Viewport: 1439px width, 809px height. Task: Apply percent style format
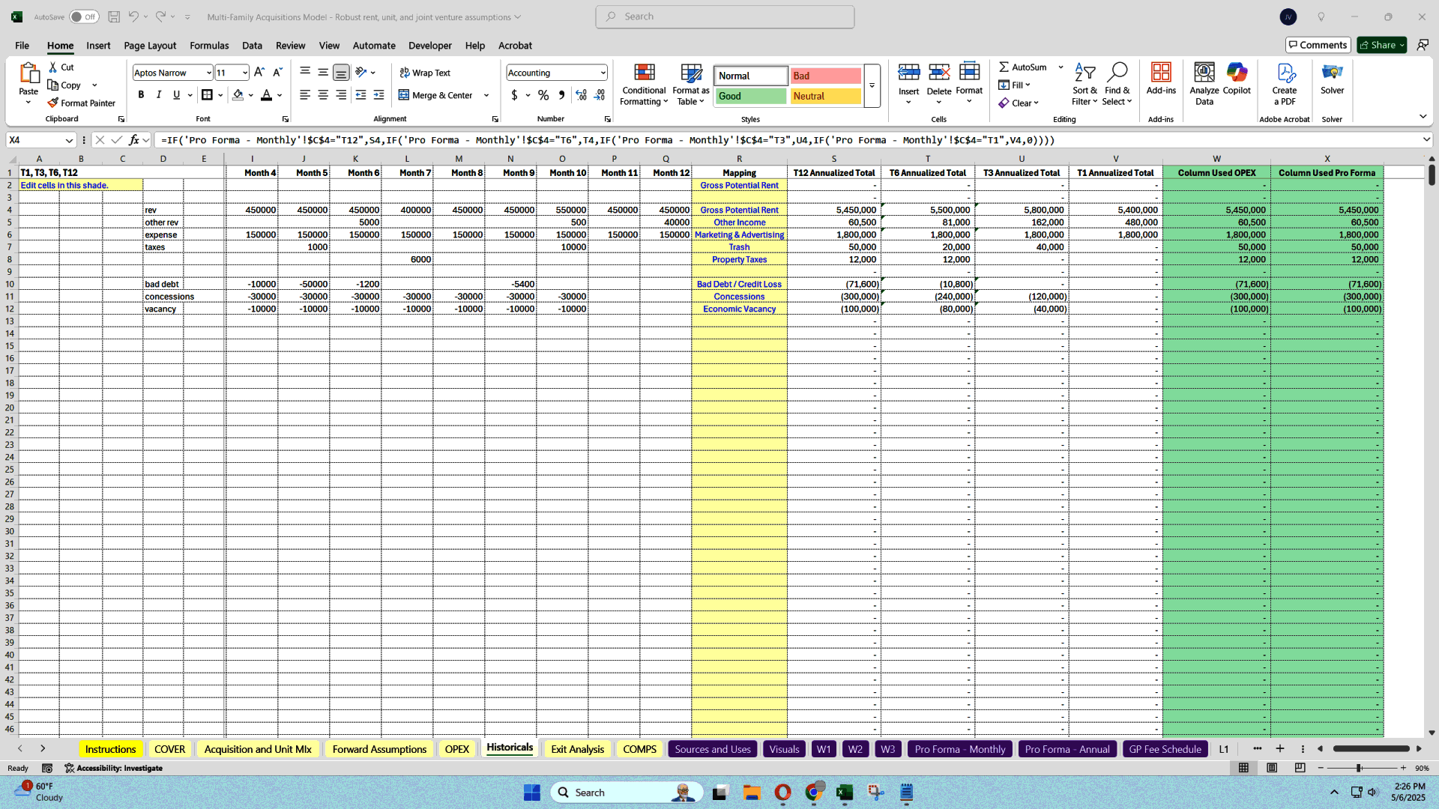543,95
